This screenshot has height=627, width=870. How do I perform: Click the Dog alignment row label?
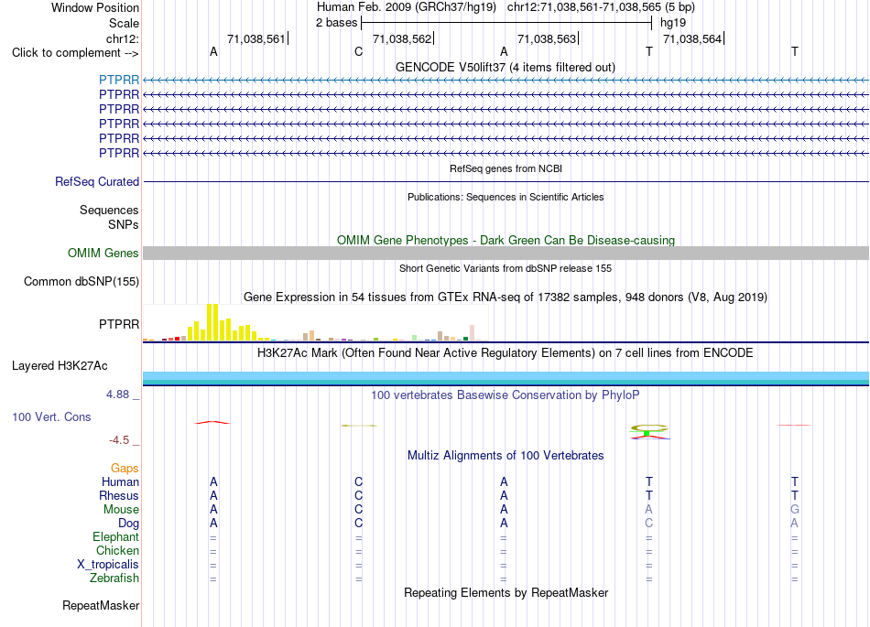pyautogui.click(x=128, y=524)
